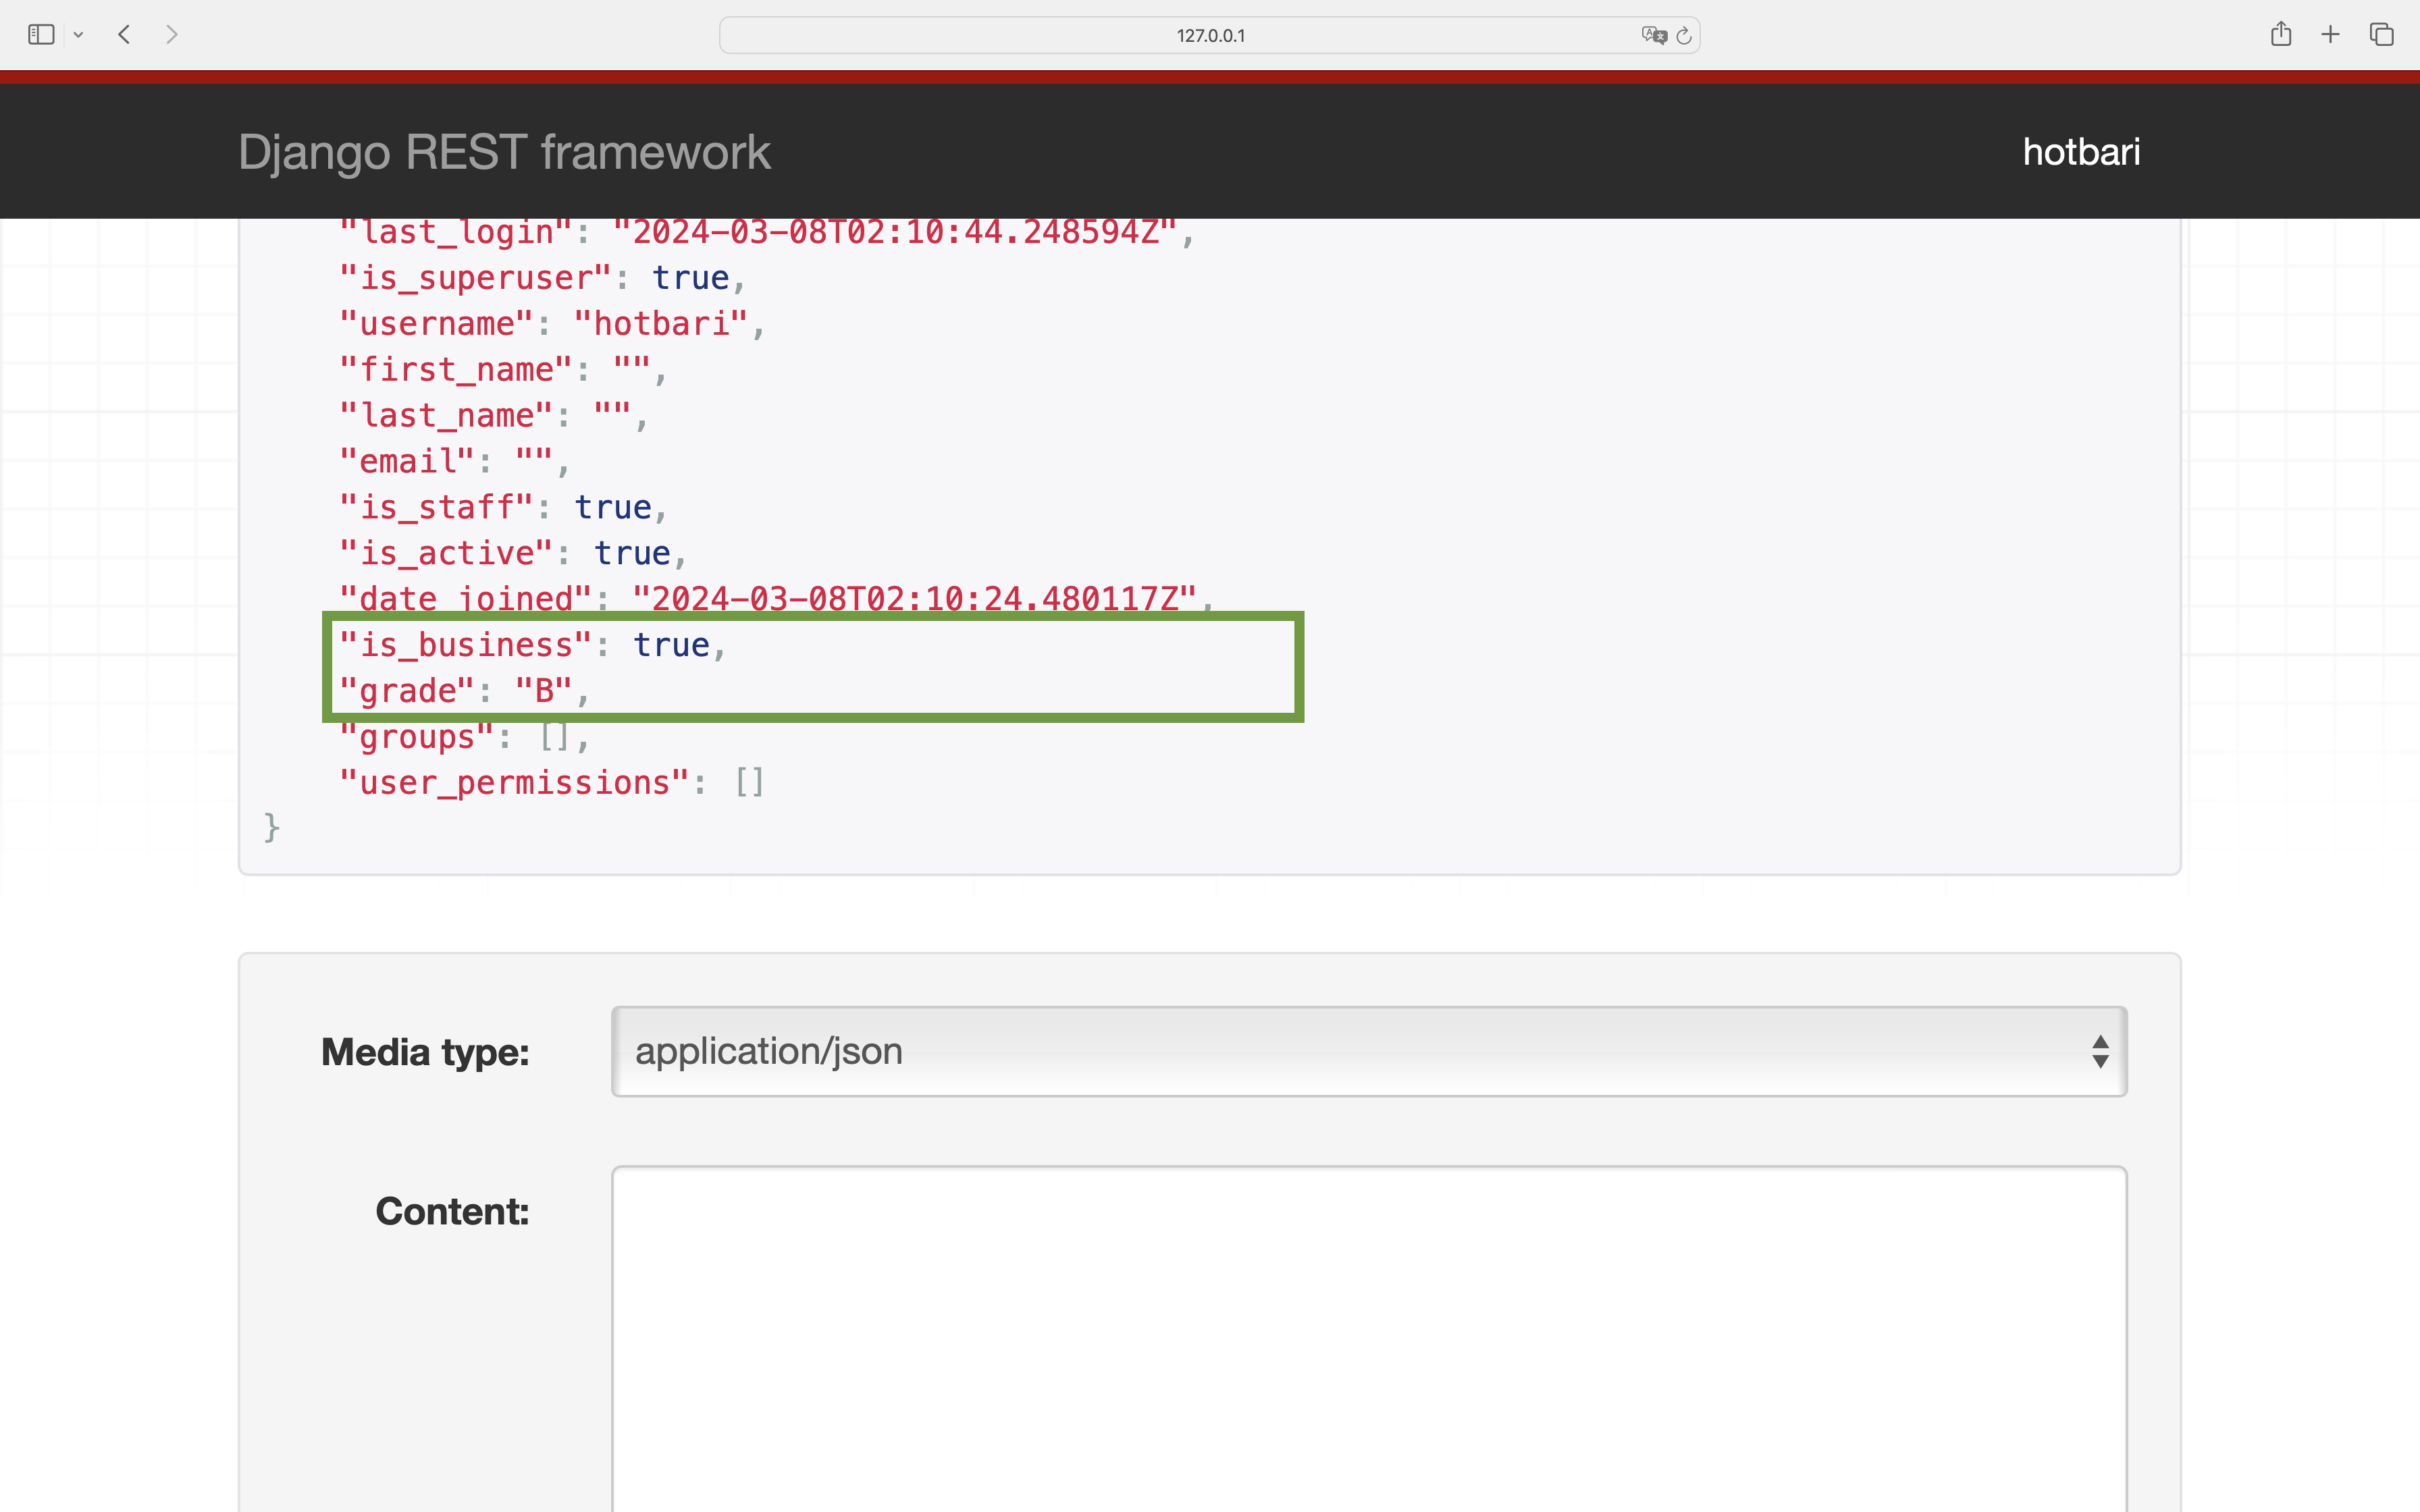Click the "user_permissions" key text
The width and height of the screenshot is (2420, 1512).
coord(514,783)
